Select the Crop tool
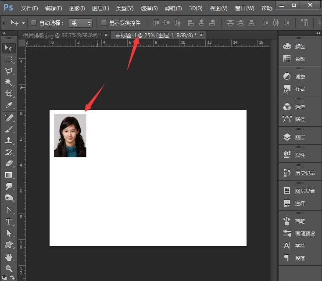Screen dimensions: 322x281 point(8,94)
